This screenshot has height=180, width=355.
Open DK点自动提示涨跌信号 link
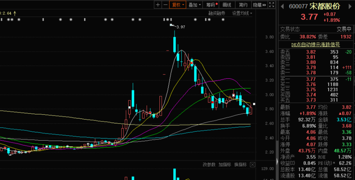[x=316, y=45]
